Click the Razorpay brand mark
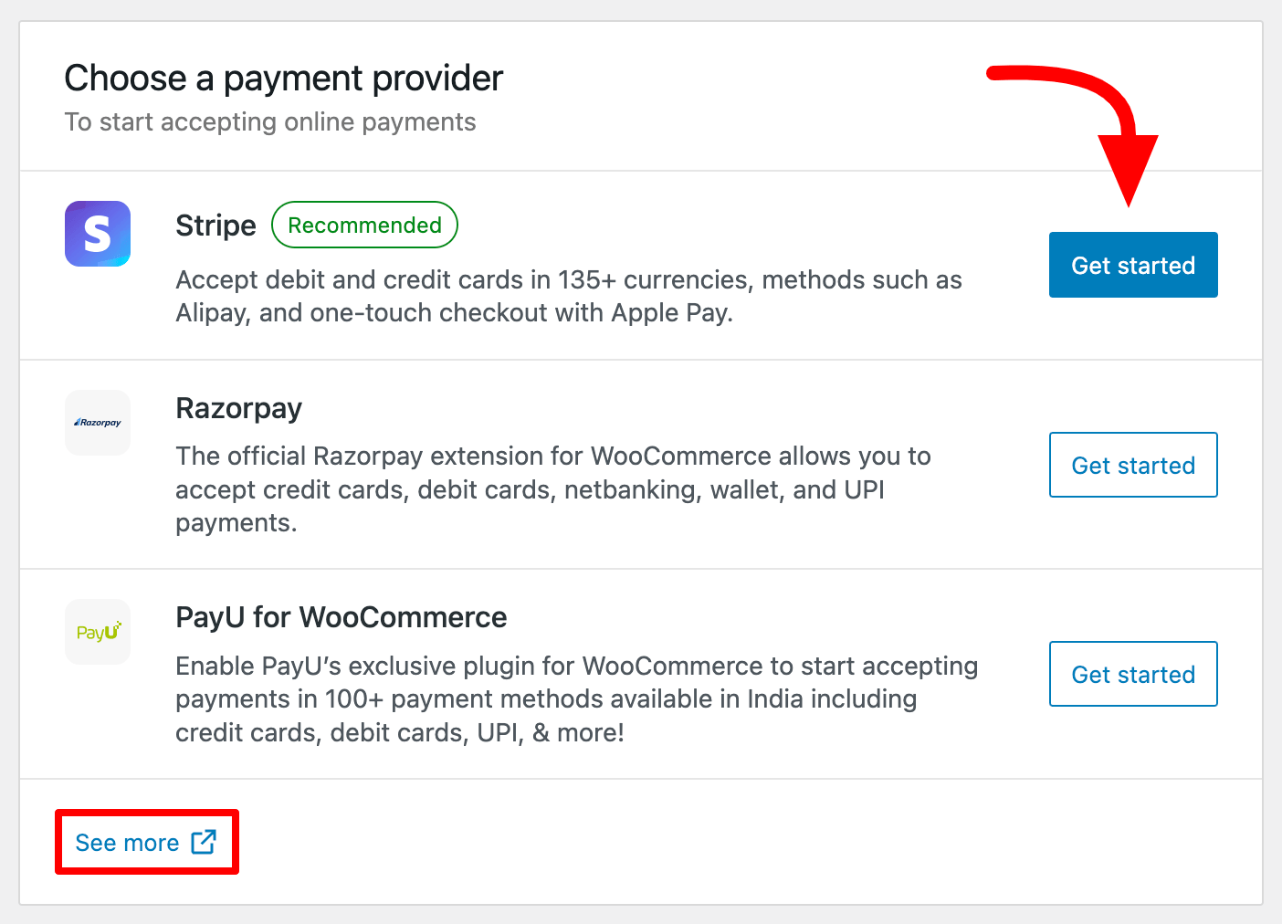Image resolution: width=1282 pixels, height=924 pixels. [97, 422]
